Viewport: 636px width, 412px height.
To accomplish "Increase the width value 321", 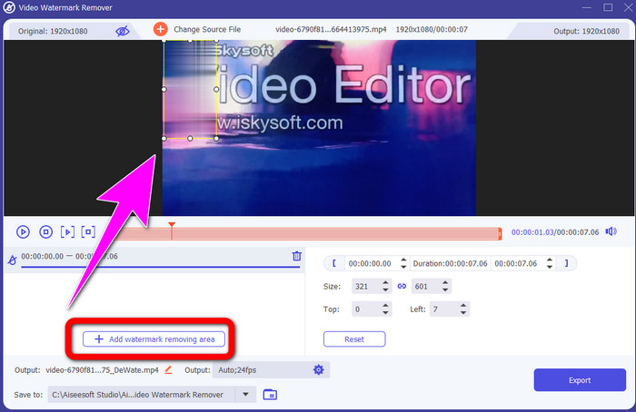I will click(x=385, y=283).
